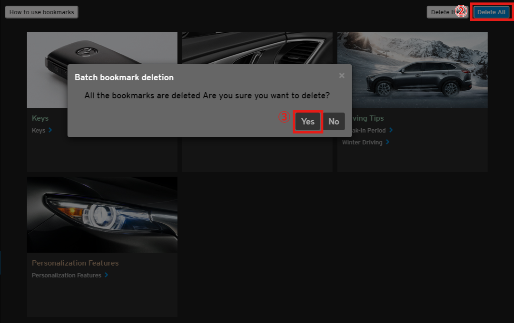The height and width of the screenshot is (323, 514).
Task: Open the Keys bookmark link
Action: (x=39, y=130)
